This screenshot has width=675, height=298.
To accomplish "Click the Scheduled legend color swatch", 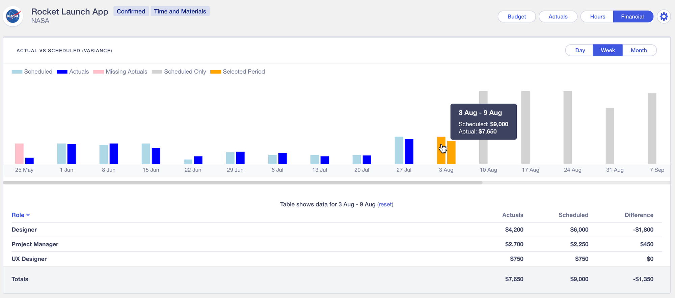I will [x=17, y=72].
